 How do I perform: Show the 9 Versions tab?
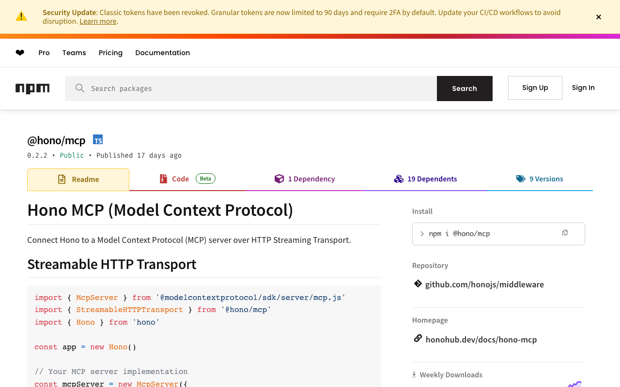(x=540, y=179)
